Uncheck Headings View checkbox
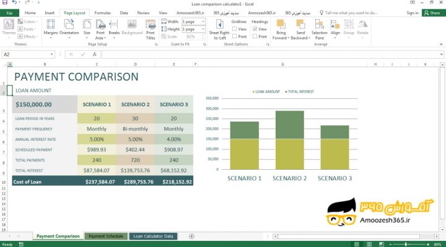 [255, 29]
